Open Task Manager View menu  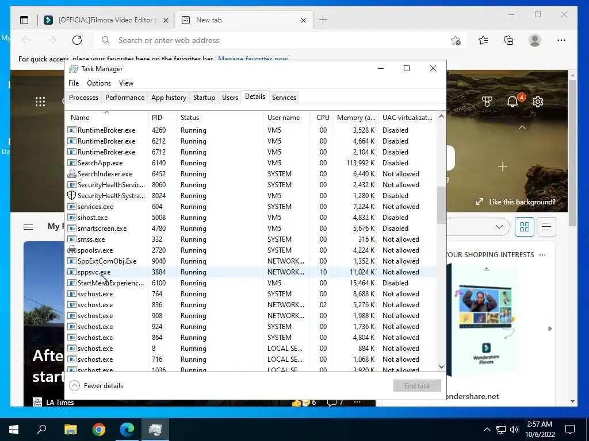click(x=126, y=83)
